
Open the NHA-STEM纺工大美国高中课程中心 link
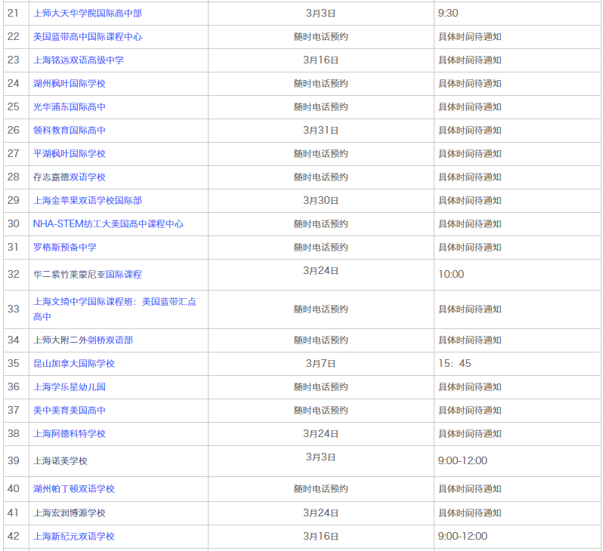[x=108, y=224]
